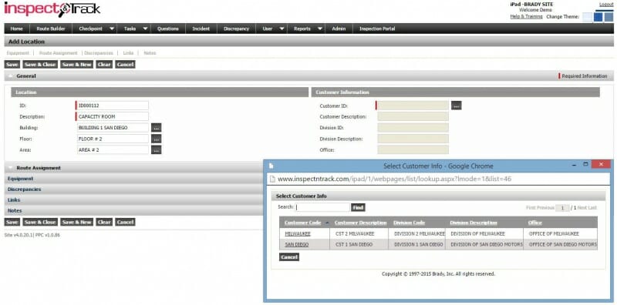617x305 pixels.
Task: Click the Description field containing CAPACITY ROOM
Action: click(x=113, y=116)
